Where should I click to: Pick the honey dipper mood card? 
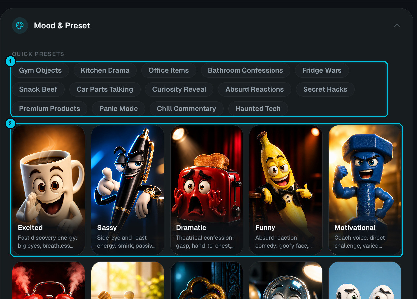click(128, 281)
